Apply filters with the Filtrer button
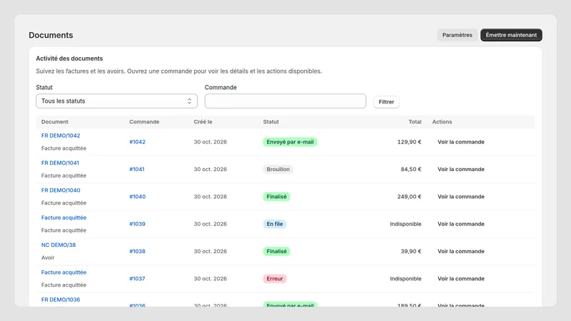This screenshot has height=321, width=571. (x=386, y=102)
